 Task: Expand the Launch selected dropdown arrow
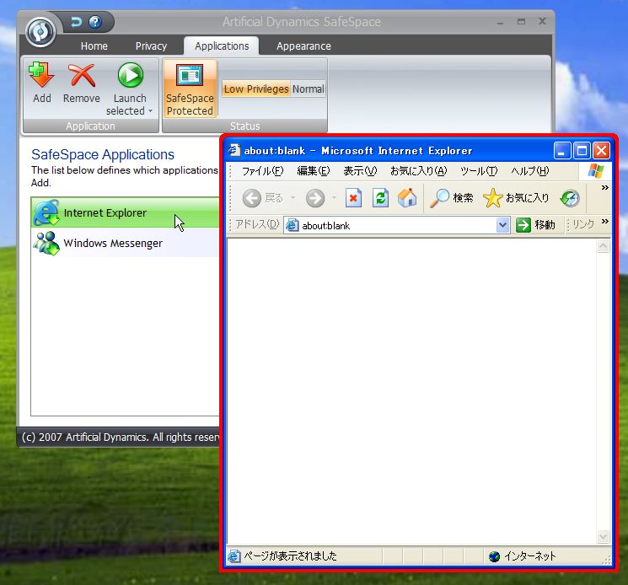[x=151, y=111]
